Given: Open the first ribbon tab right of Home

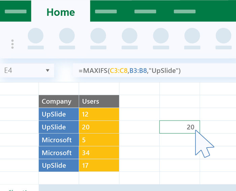Looking at the screenshot, I should 106,11.
